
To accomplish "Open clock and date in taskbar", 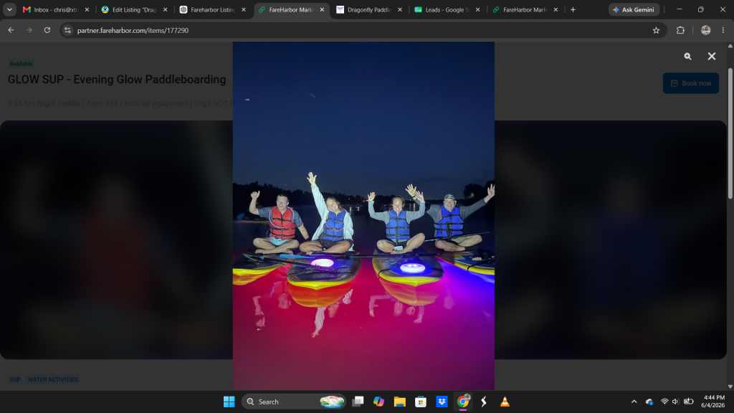I will [713, 402].
